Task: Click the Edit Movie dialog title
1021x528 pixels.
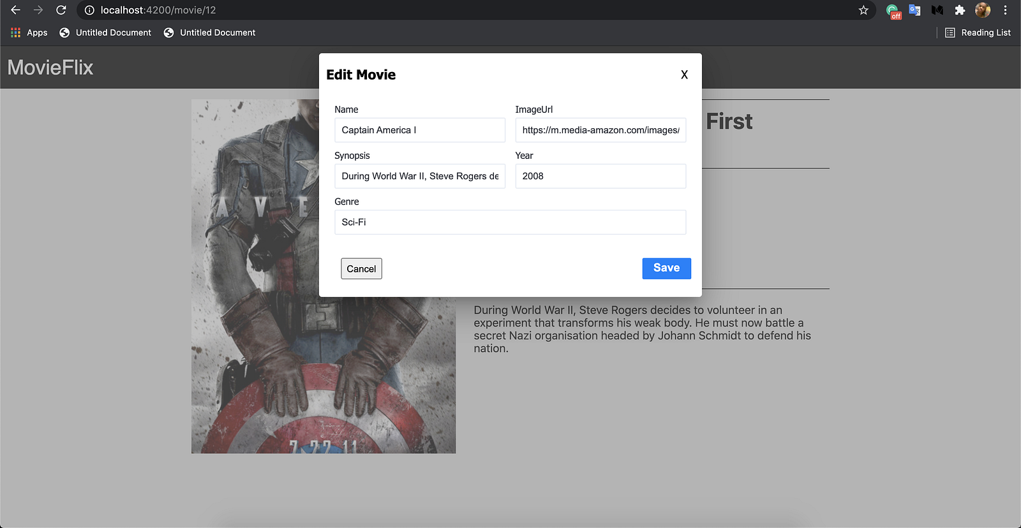Action: [361, 75]
